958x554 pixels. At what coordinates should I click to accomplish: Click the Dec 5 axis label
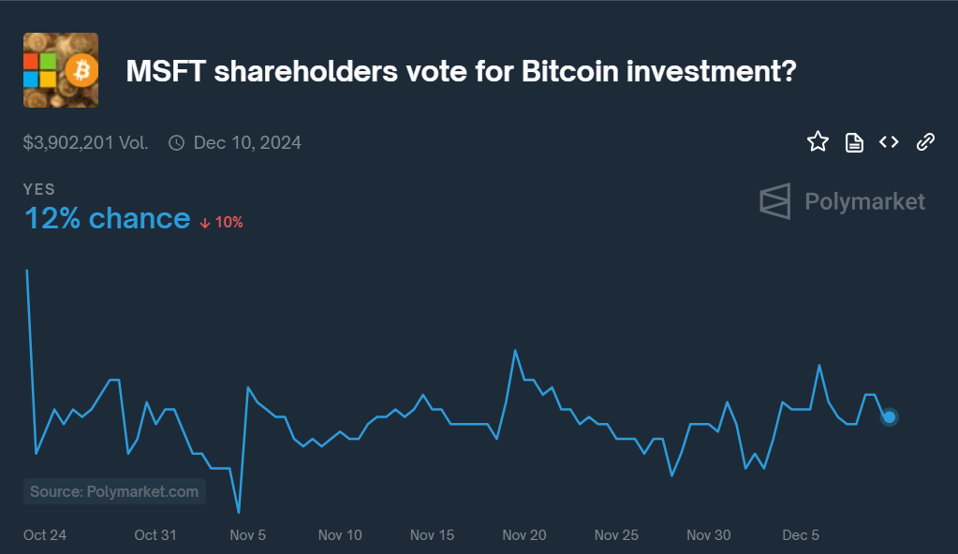click(x=801, y=535)
